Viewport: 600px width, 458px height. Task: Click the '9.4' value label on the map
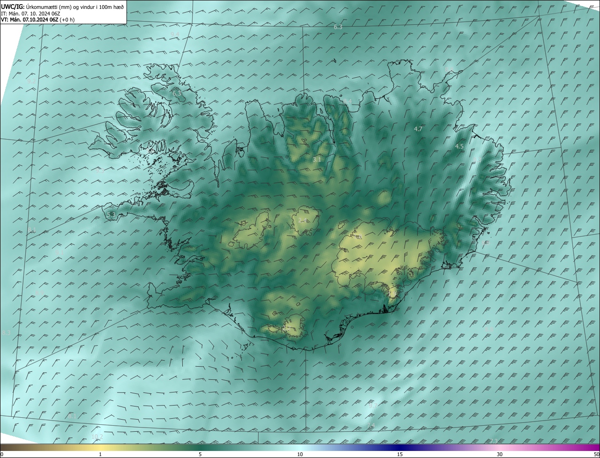pyautogui.click(x=175, y=34)
